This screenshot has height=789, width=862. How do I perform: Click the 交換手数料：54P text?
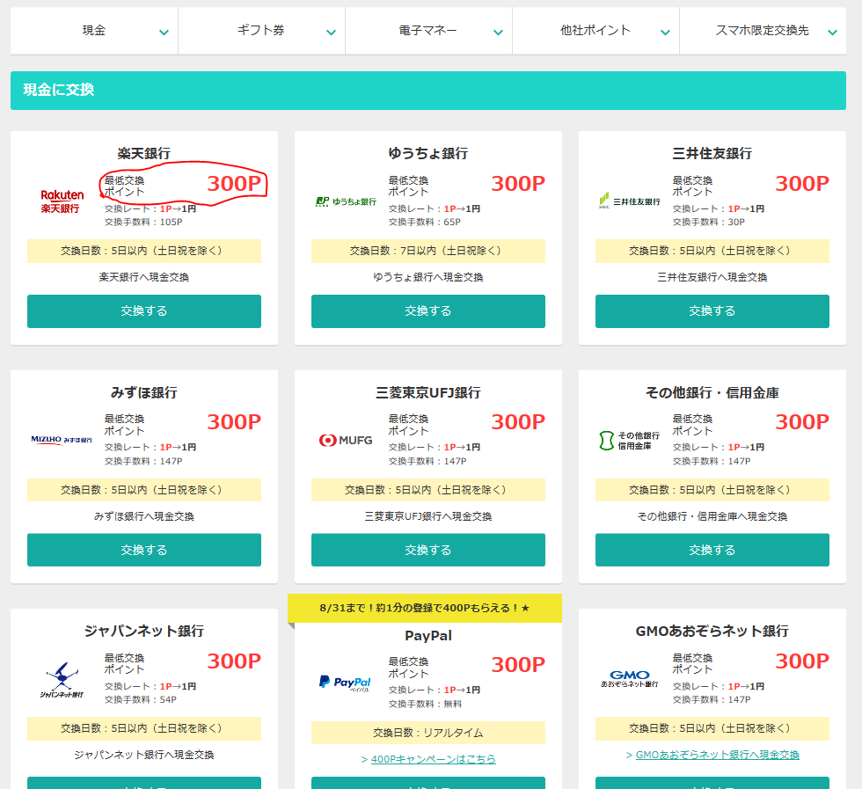click(x=141, y=700)
